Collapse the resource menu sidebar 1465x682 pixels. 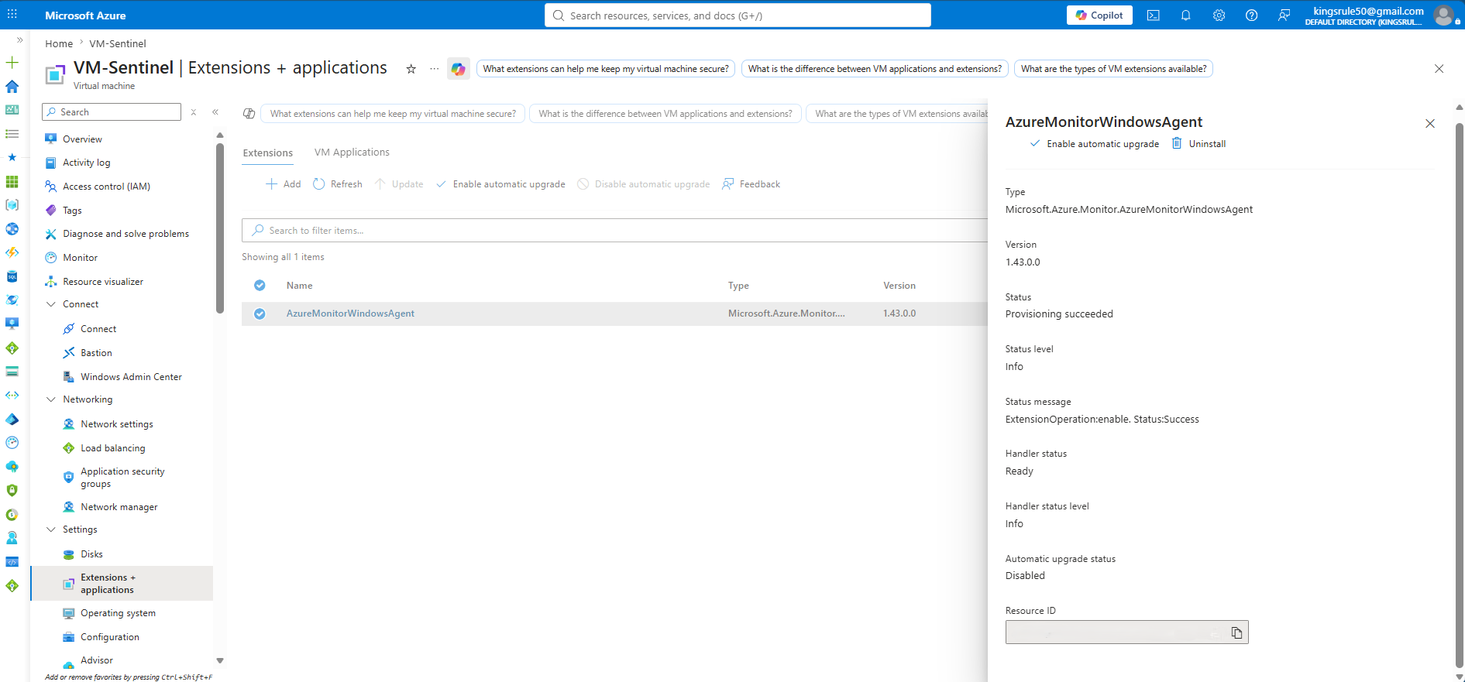(x=215, y=112)
